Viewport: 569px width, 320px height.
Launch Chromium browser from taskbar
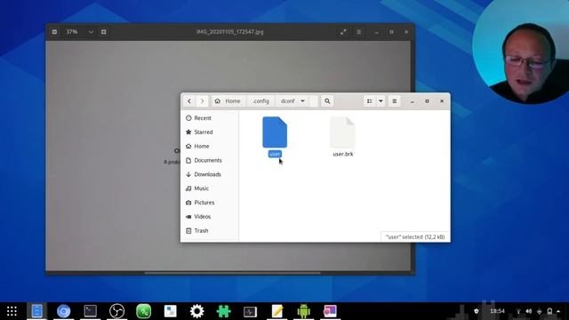pos(63,311)
